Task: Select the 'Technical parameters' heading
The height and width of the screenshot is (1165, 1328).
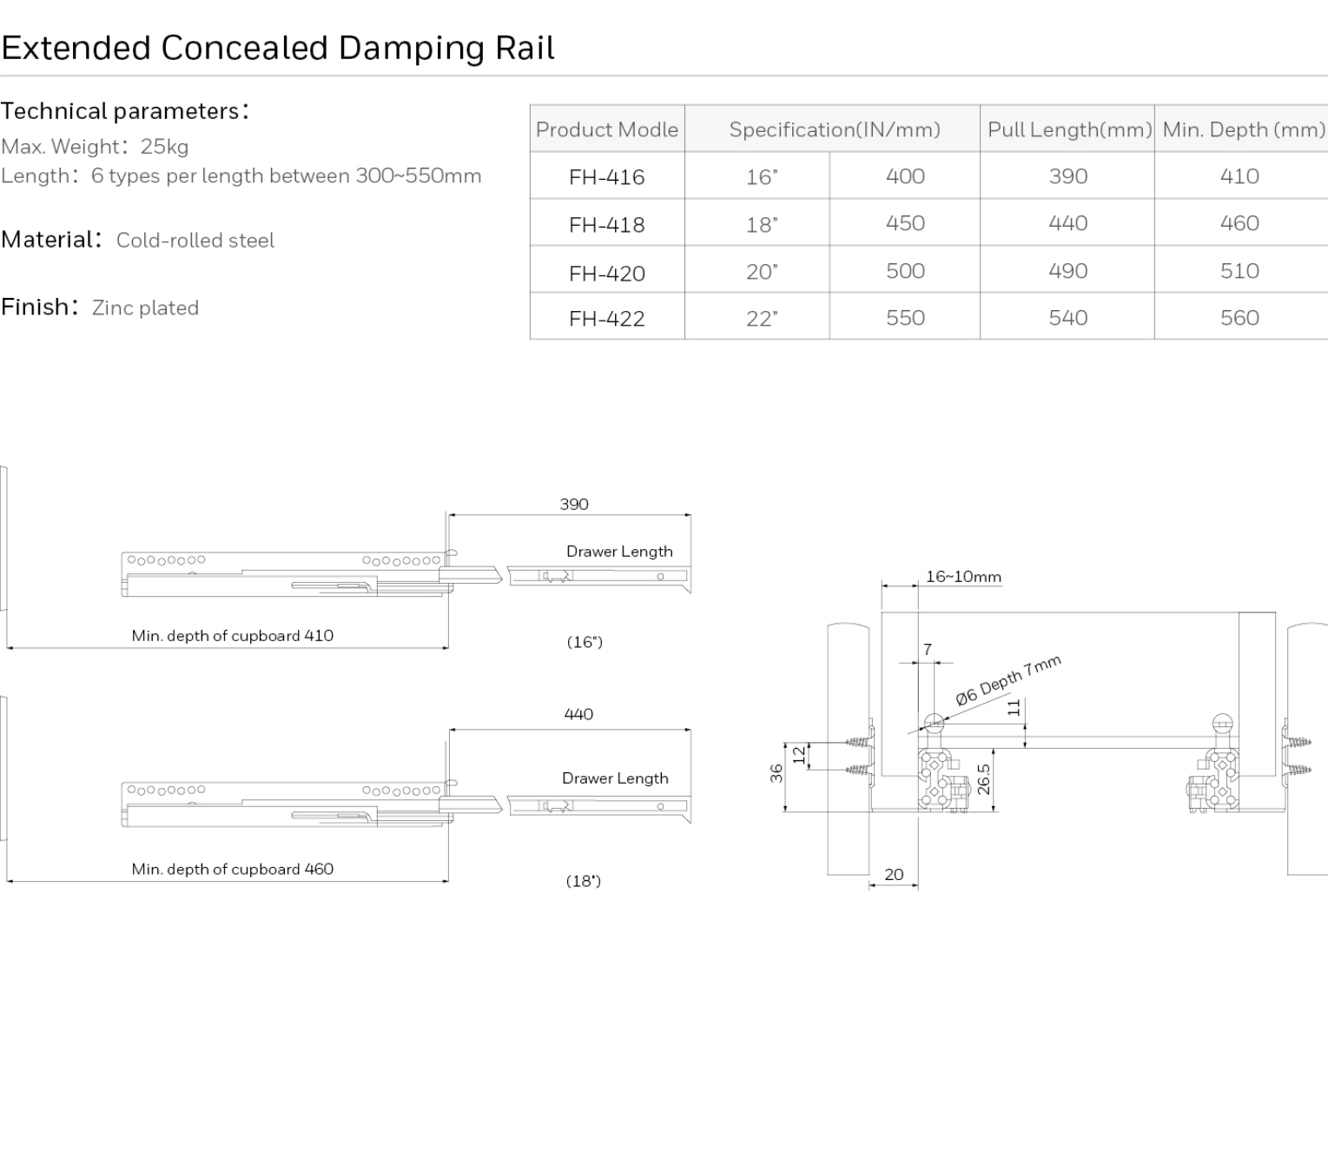Action: (125, 111)
